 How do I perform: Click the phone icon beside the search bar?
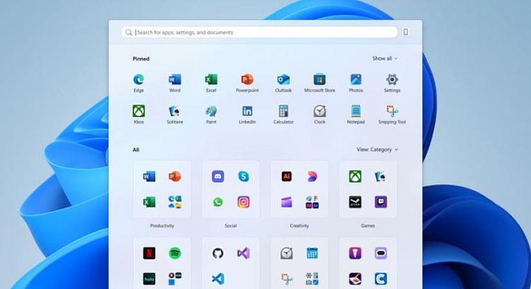(x=406, y=32)
